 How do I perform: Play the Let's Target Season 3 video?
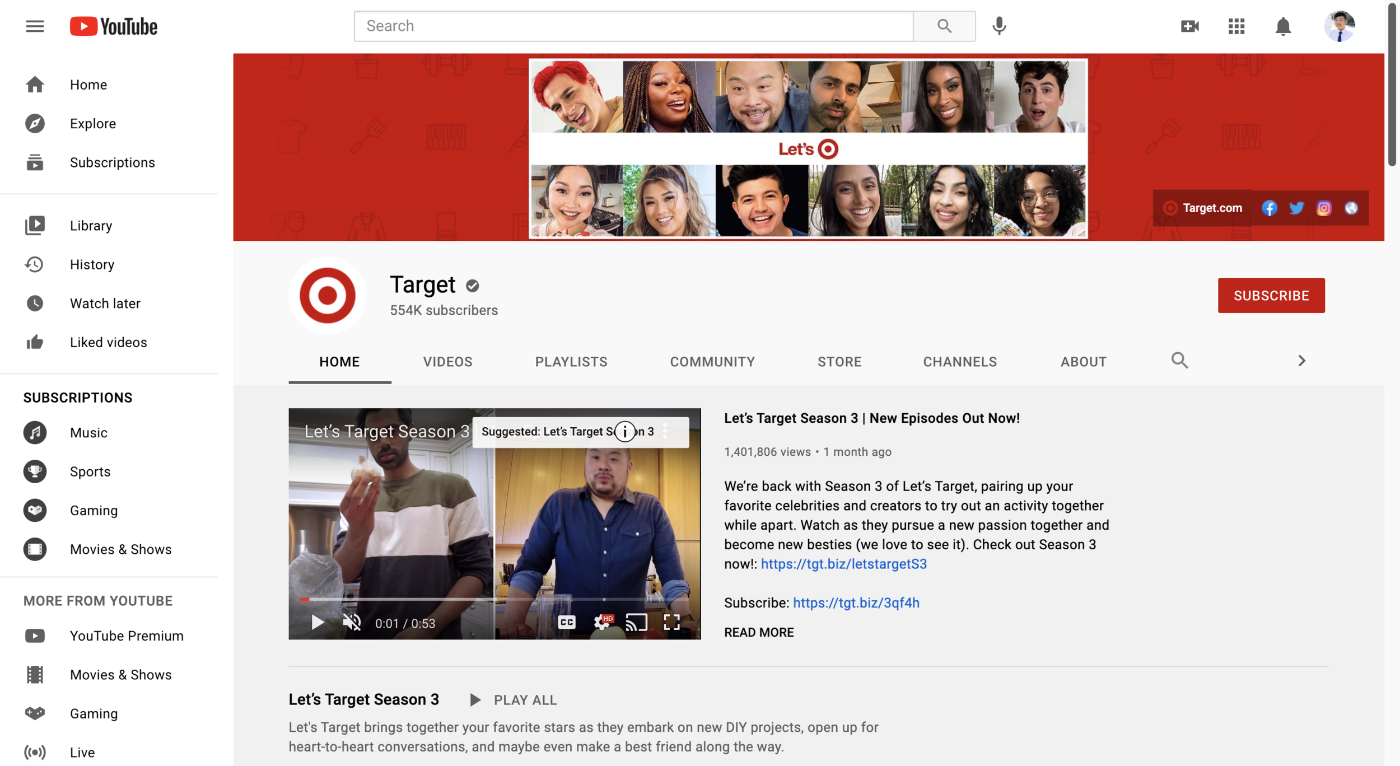318,622
